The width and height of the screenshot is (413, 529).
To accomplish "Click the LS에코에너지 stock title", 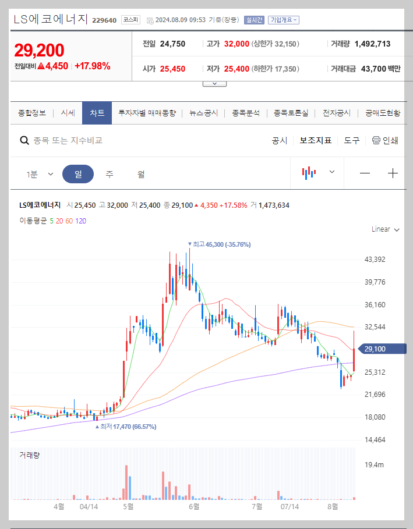I will (x=51, y=19).
